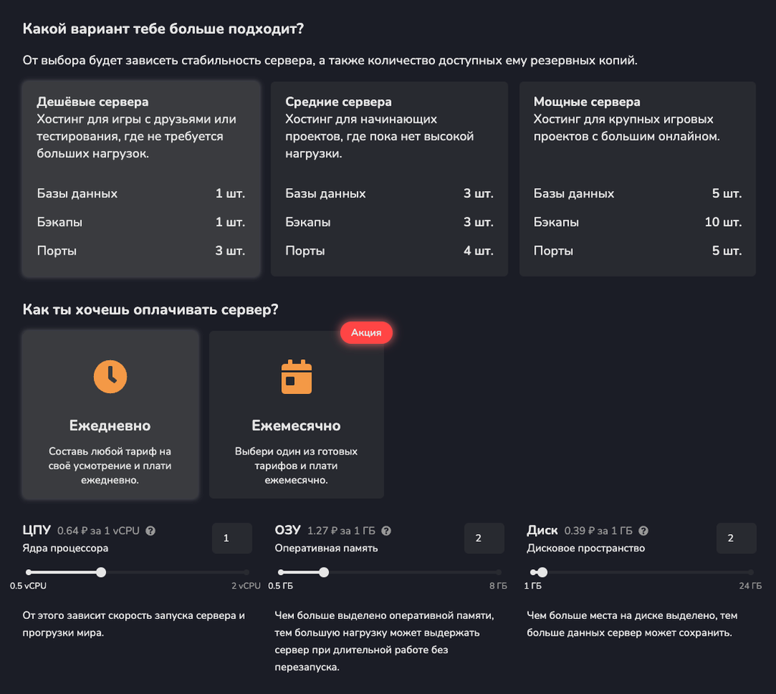Click the ОЗУ slider handle
The image size is (776, 694).
click(x=324, y=573)
